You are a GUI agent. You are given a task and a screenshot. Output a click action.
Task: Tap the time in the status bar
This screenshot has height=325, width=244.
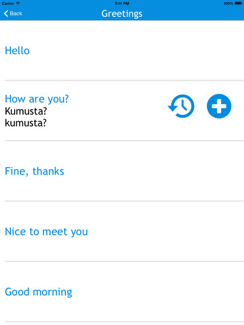click(x=122, y=3)
